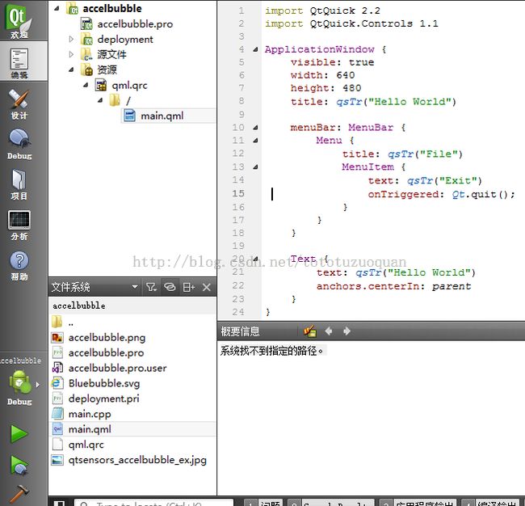525x506 pixels.
Task: Fold Menu block at line 11
Action: [255, 141]
